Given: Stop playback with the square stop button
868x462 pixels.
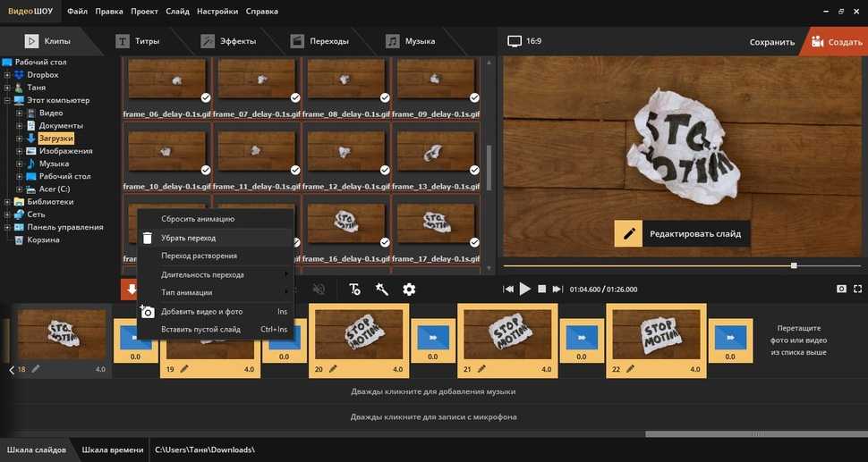Looking at the screenshot, I should [x=542, y=289].
